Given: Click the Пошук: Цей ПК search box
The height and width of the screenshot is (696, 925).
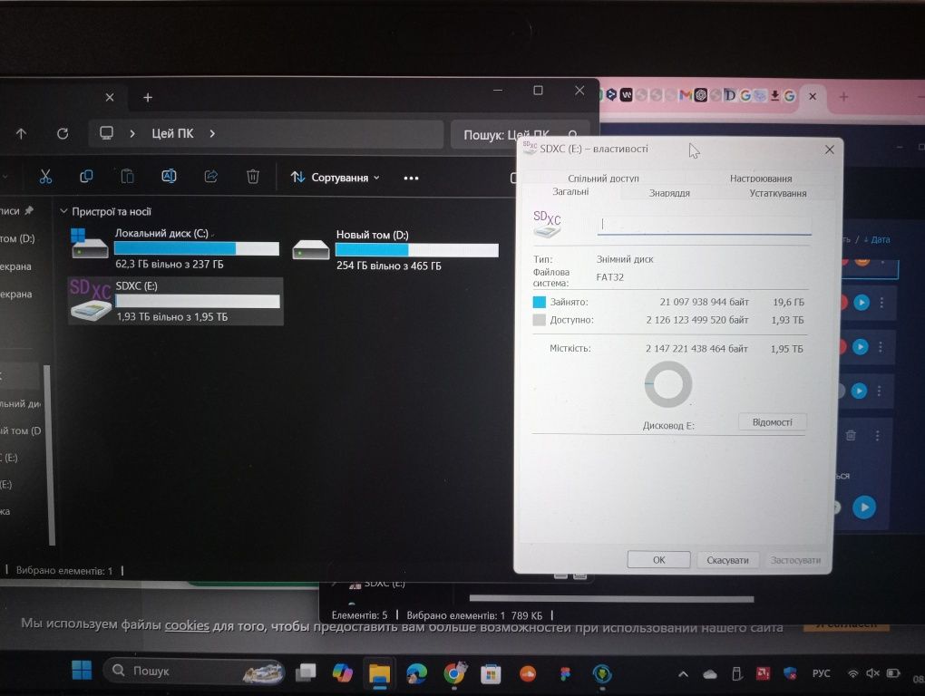Looking at the screenshot, I should (519, 134).
